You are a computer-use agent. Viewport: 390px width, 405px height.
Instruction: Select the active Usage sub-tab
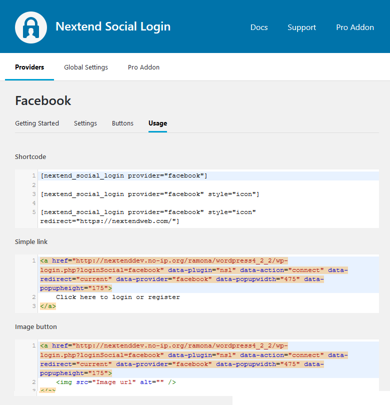point(157,123)
